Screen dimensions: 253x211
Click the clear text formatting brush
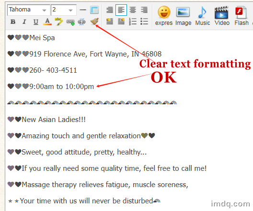click(x=94, y=22)
